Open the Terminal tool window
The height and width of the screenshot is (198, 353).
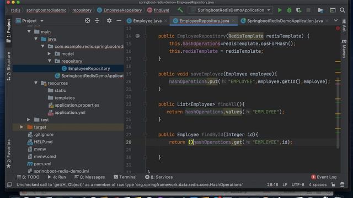(125, 177)
